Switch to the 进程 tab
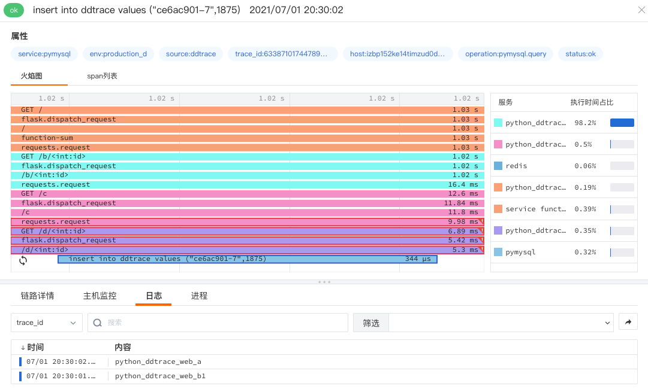 (x=199, y=296)
